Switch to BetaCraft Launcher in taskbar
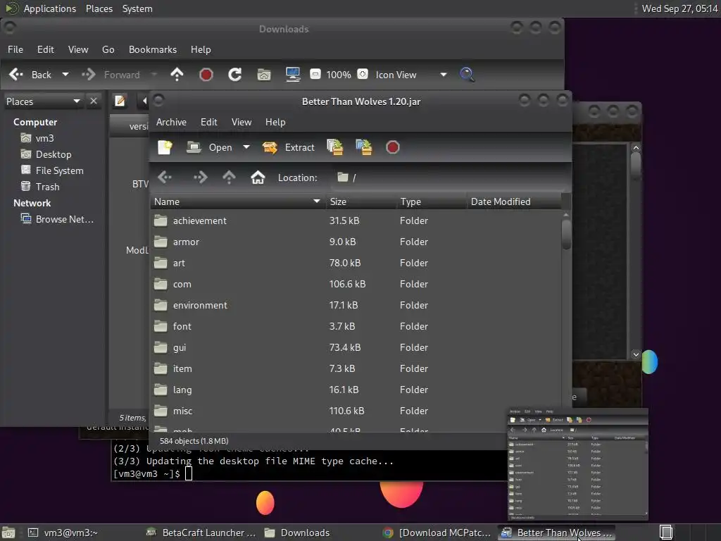721x541 pixels. [x=201, y=533]
